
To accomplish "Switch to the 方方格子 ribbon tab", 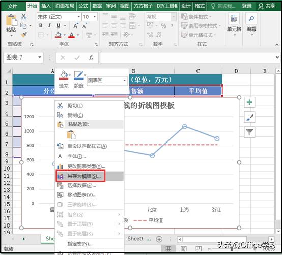I will 143,6.
